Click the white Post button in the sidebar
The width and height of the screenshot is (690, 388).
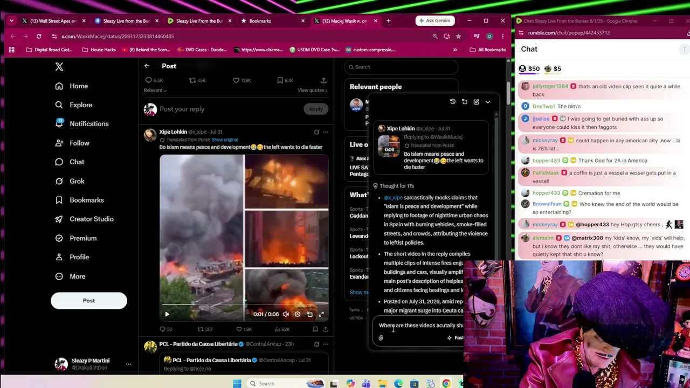(89, 301)
